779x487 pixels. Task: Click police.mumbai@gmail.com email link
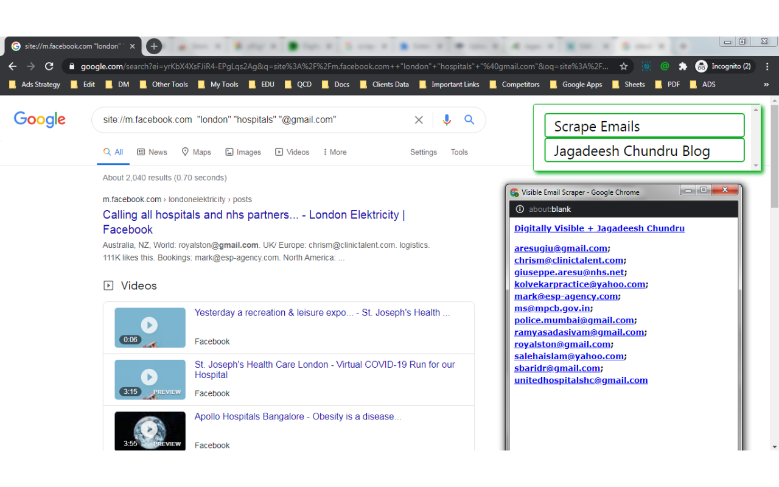[575, 320]
